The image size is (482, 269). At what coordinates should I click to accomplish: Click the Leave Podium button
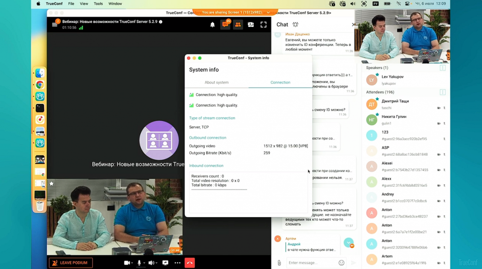71,263
